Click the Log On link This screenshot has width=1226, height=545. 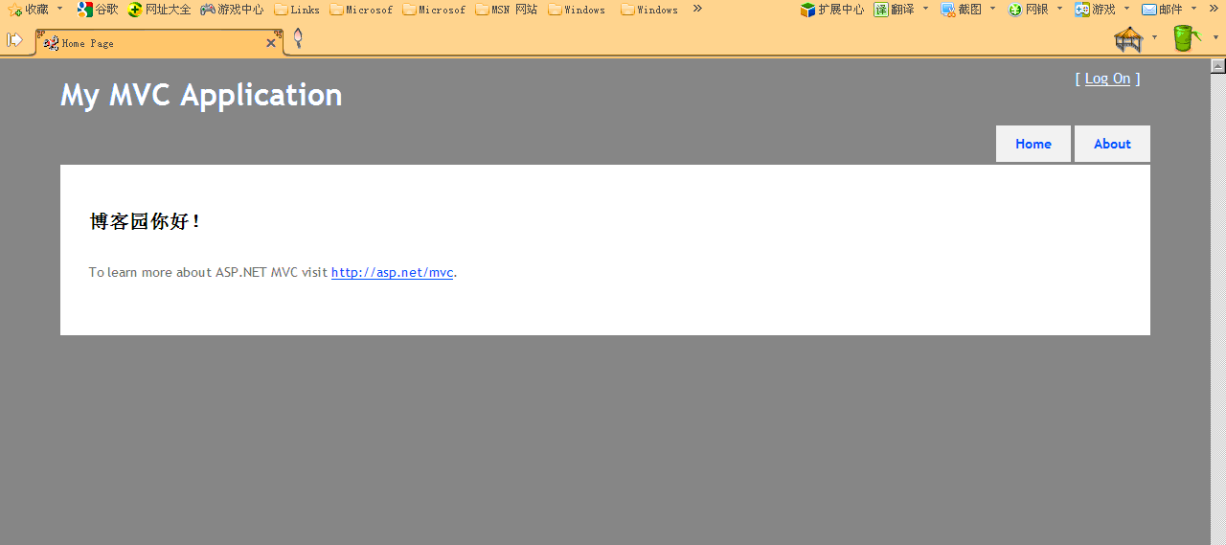point(1107,79)
